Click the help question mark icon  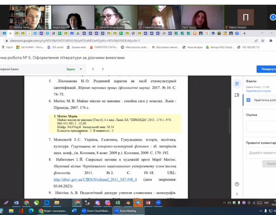(x=237, y=184)
